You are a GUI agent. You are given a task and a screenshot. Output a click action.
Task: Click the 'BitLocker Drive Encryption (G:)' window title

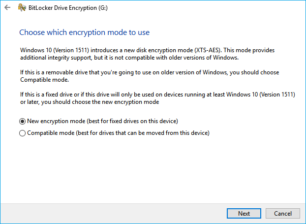(x=71, y=9)
